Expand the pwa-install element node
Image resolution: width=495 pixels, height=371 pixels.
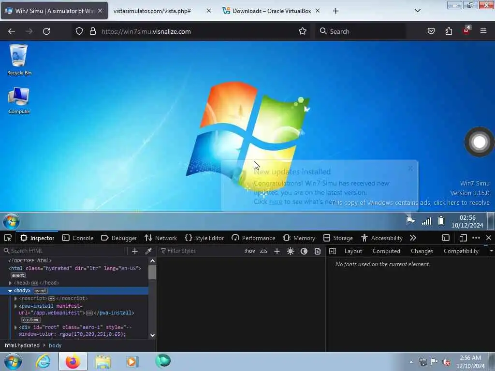[15, 306]
